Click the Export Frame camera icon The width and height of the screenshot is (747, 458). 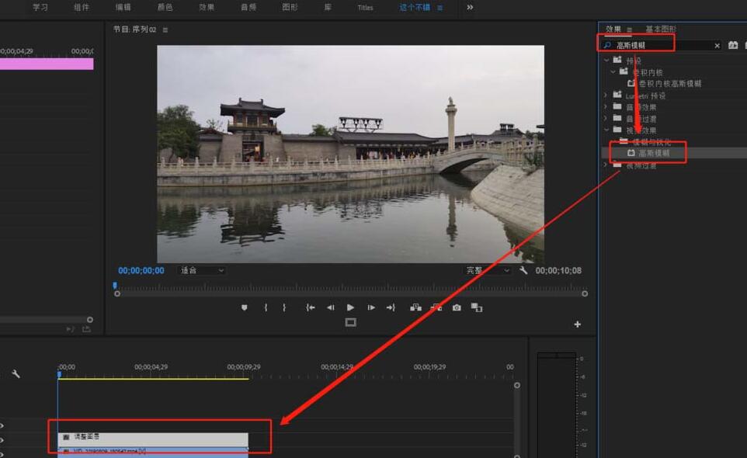pyautogui.click(x=457, y=307)
